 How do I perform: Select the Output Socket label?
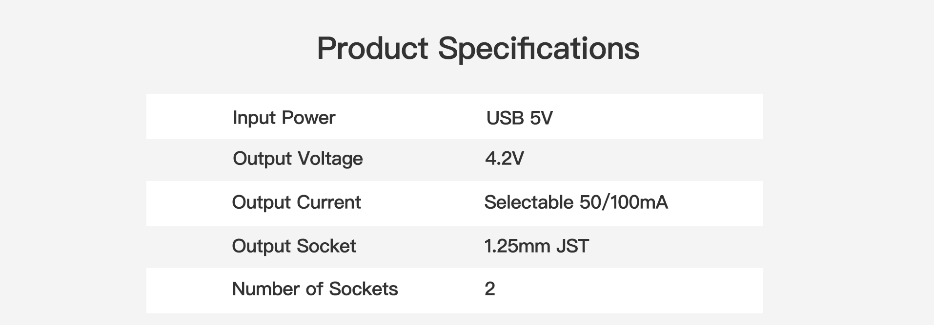[294, 246]
